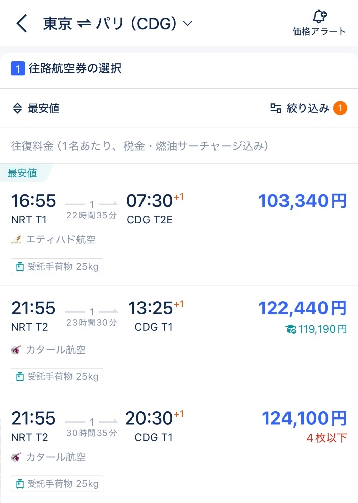
Task: Expand the Tokyo–Paris (CDG) route dropdown
Action: click(x=188, y=24)
